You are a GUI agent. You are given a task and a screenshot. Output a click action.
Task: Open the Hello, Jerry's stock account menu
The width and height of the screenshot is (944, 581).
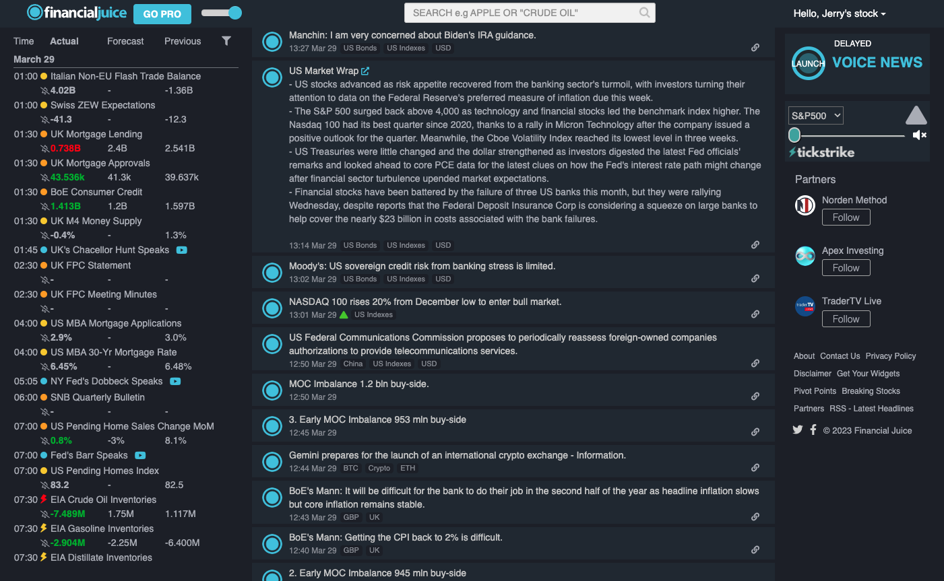[840, 13]
